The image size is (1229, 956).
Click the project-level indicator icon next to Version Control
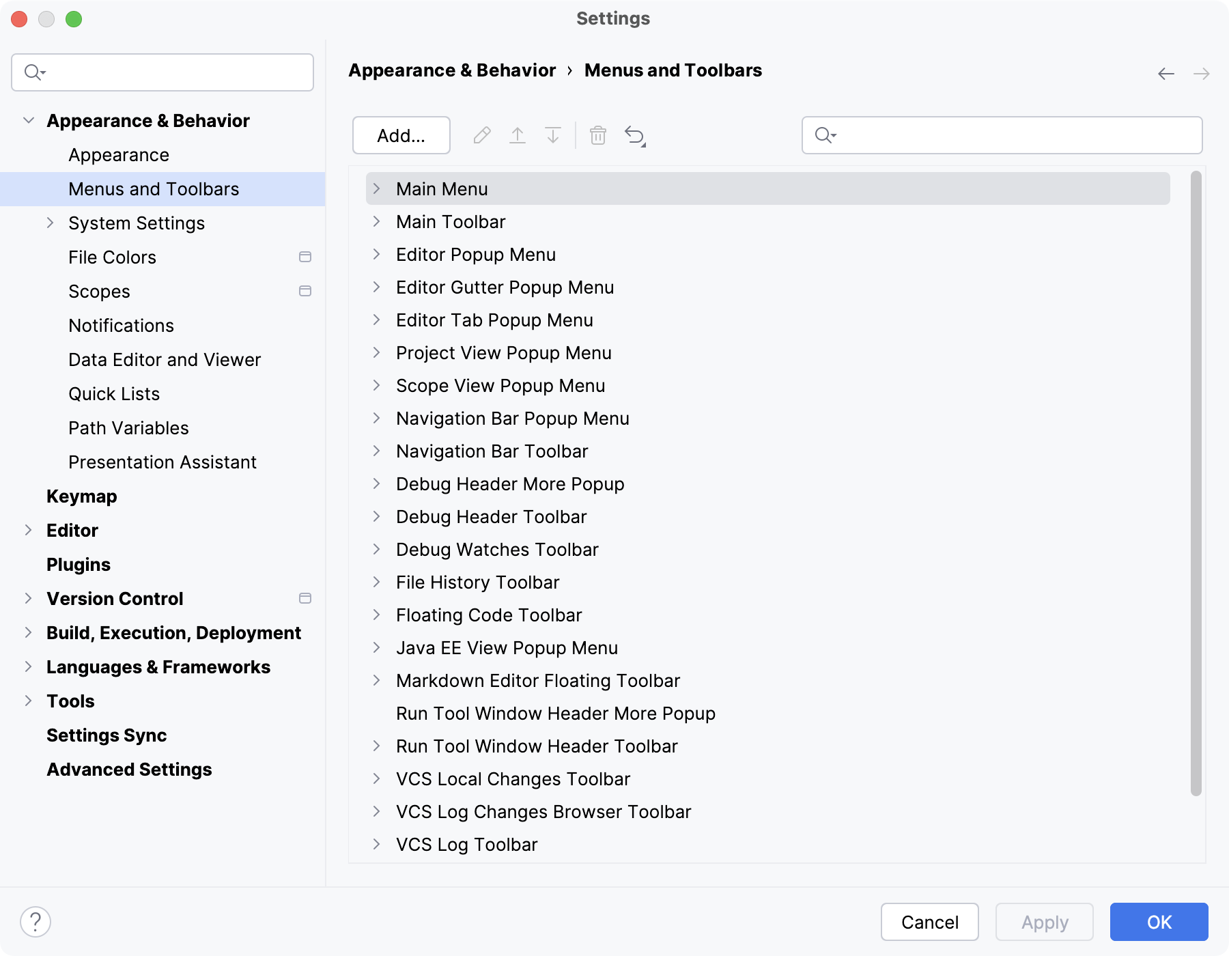point(305,598)
